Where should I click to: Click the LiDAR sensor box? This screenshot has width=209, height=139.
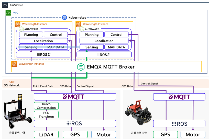(x=46, y=134)
